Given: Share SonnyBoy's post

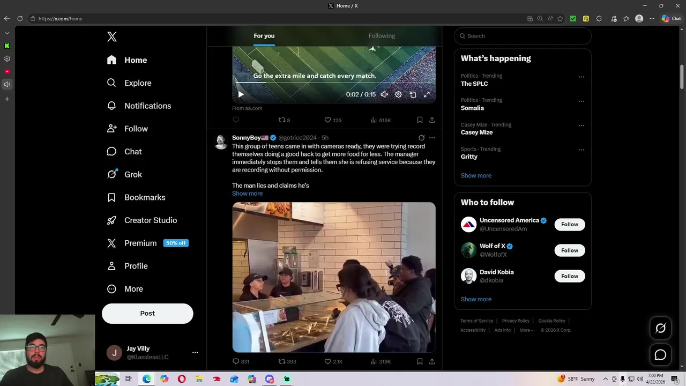Looking at the screenshot, I should 432,362.
